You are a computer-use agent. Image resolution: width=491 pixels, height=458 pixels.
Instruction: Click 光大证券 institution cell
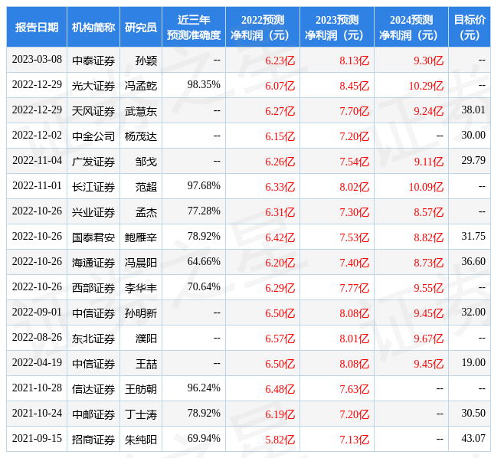pyautogui.click(x=93, y=86)
